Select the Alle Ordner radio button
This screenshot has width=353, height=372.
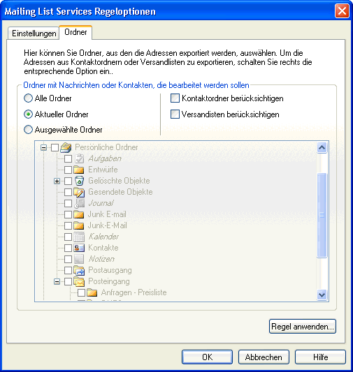click(28, 98)
